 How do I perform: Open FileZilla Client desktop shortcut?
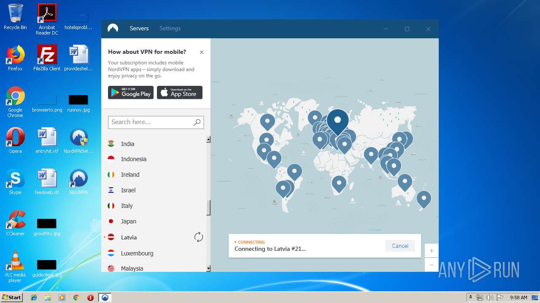[47, 58]
